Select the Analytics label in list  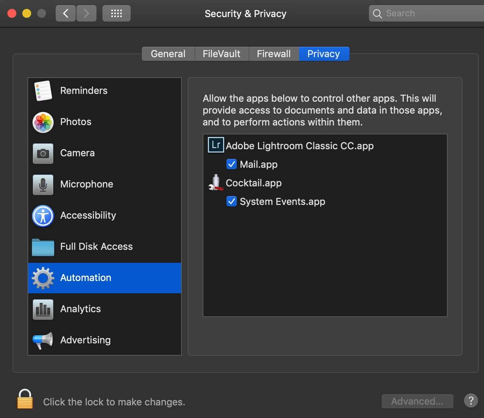point(81,309)
